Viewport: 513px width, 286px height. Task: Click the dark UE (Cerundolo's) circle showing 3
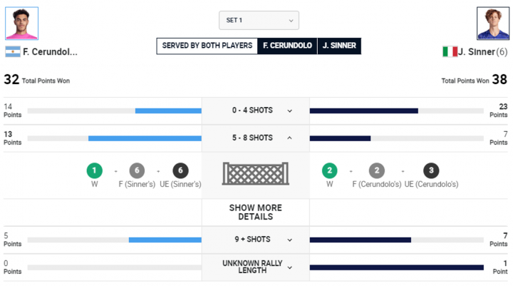click(431, 170)
